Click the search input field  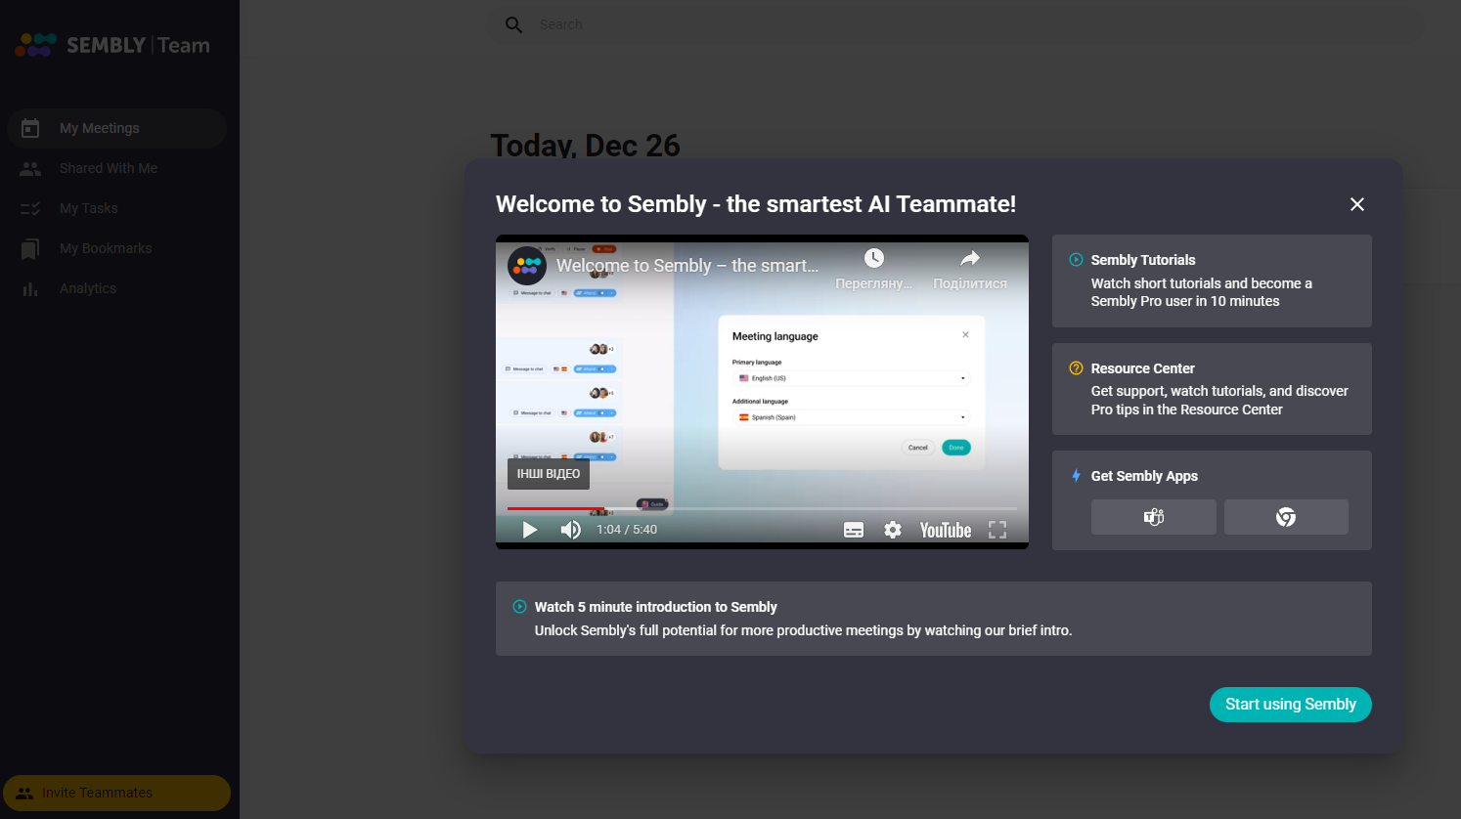[x=953, y=24]
